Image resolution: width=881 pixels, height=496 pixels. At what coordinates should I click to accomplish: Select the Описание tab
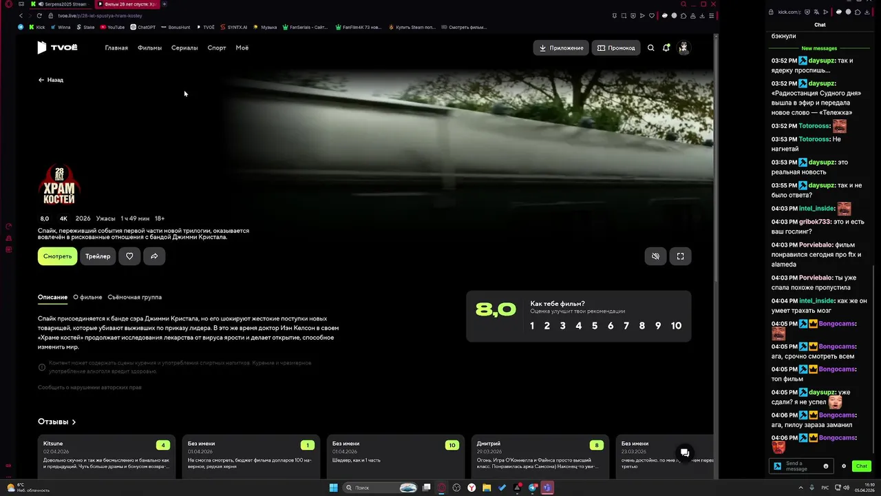pos(52,297)
